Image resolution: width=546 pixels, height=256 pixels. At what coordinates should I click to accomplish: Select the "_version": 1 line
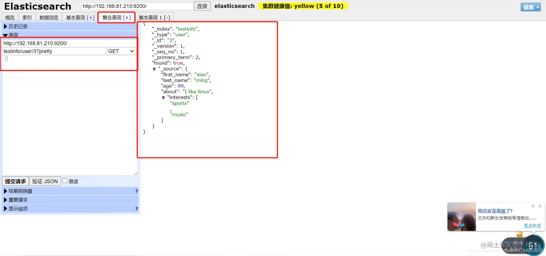[169, 46]
